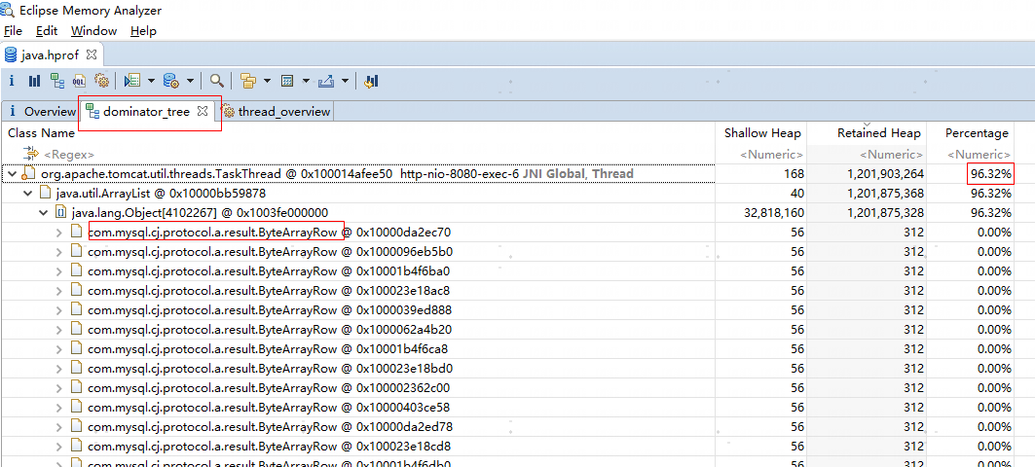Open the Group result by dropdown arrow
This screenshot has width=1035, height=467.
click(268, 81)
